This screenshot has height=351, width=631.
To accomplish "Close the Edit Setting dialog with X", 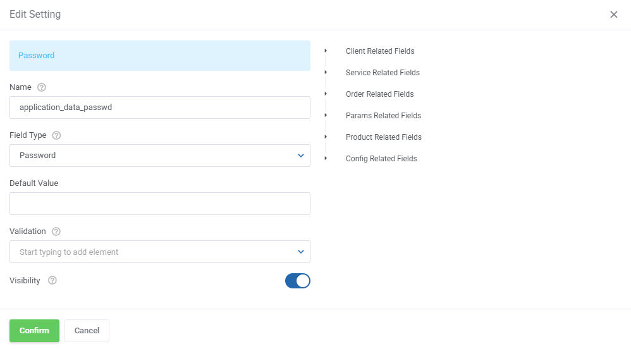I will click(613, 15).
